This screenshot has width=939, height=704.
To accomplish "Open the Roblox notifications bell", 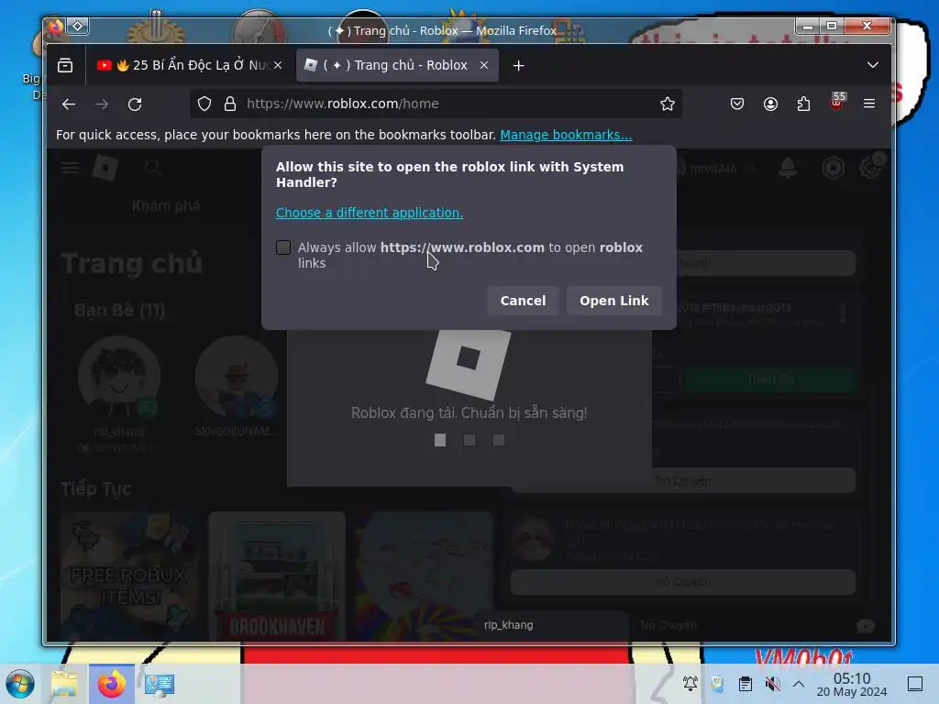I will (788, 169).
